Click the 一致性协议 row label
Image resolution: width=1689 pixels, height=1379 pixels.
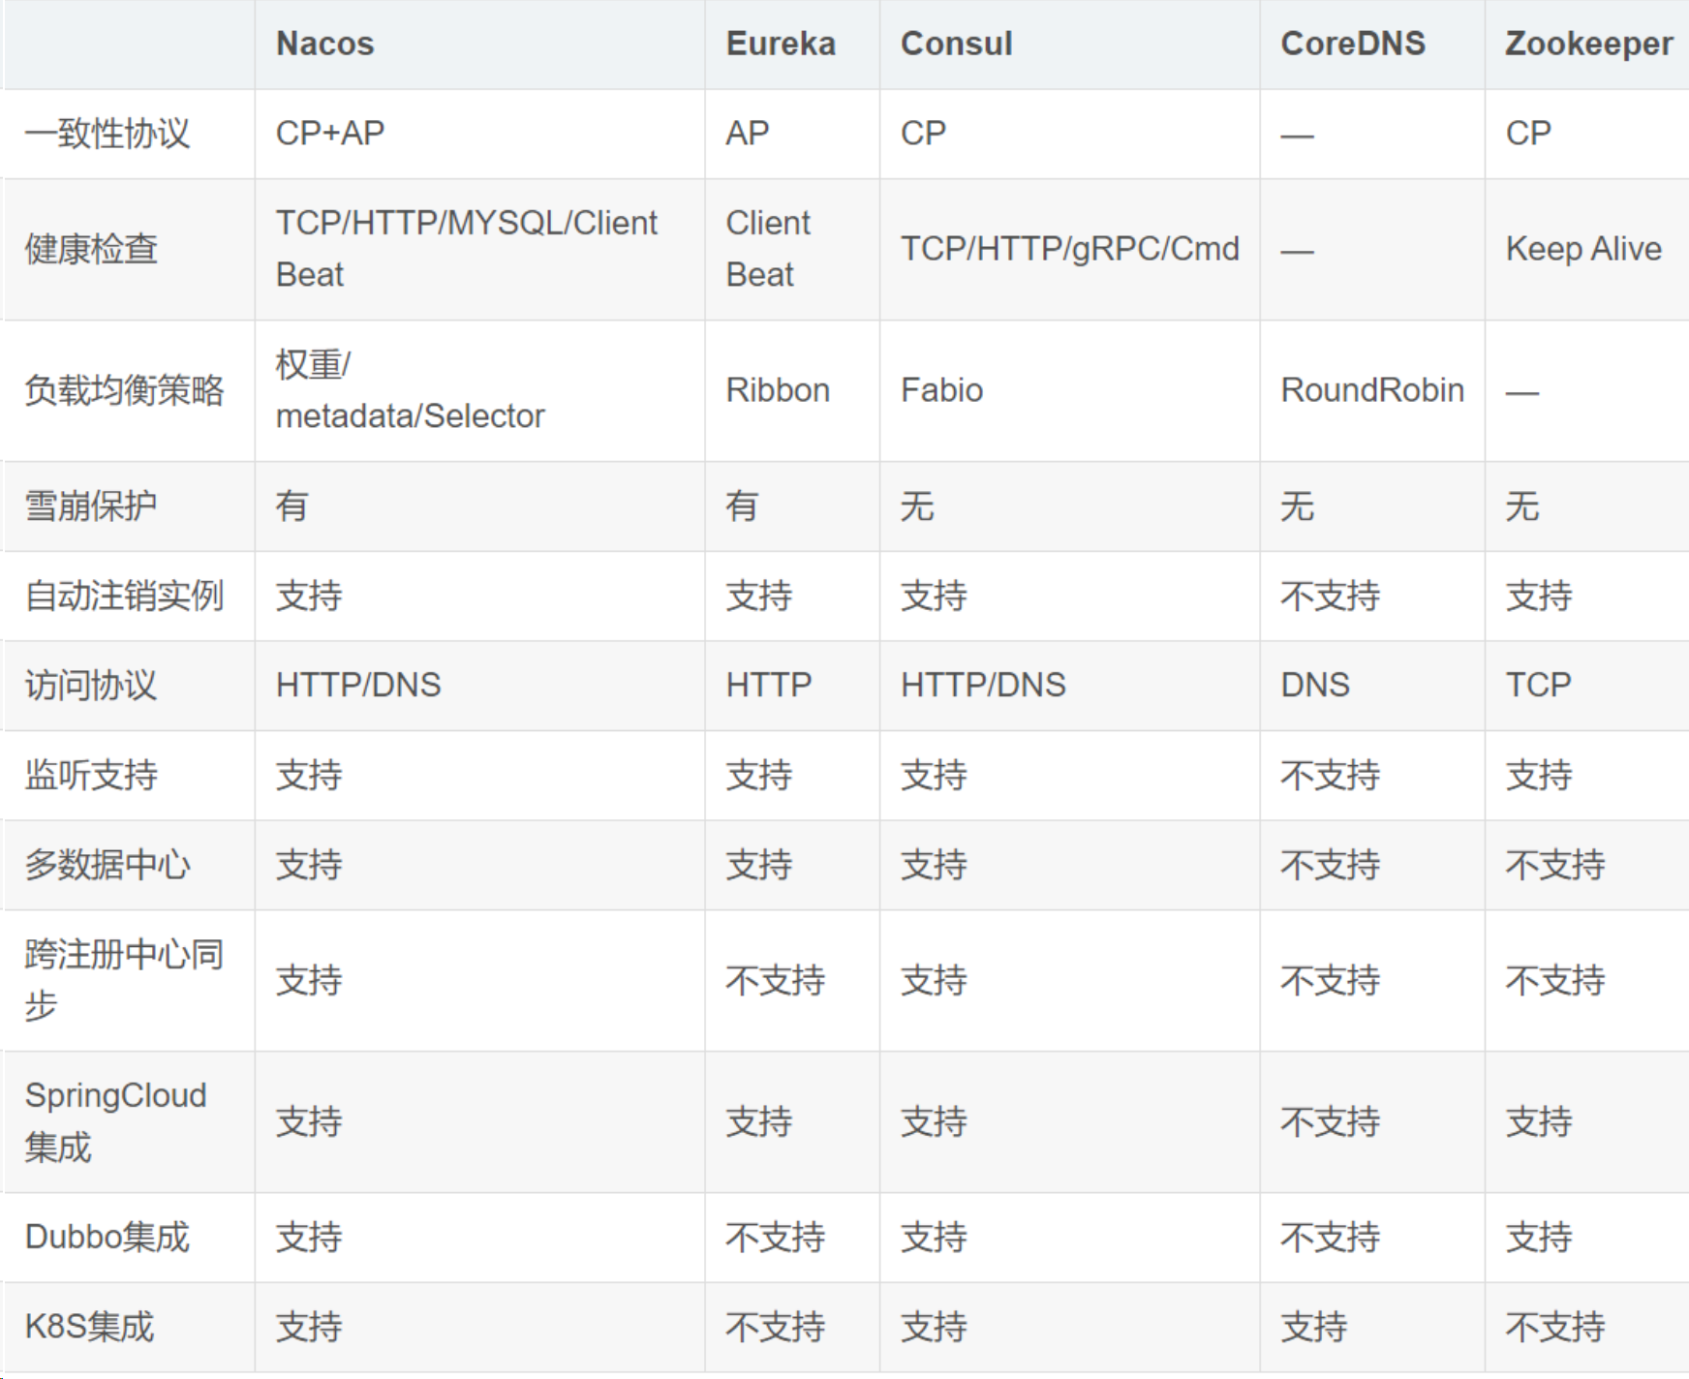tap(107, 134)
